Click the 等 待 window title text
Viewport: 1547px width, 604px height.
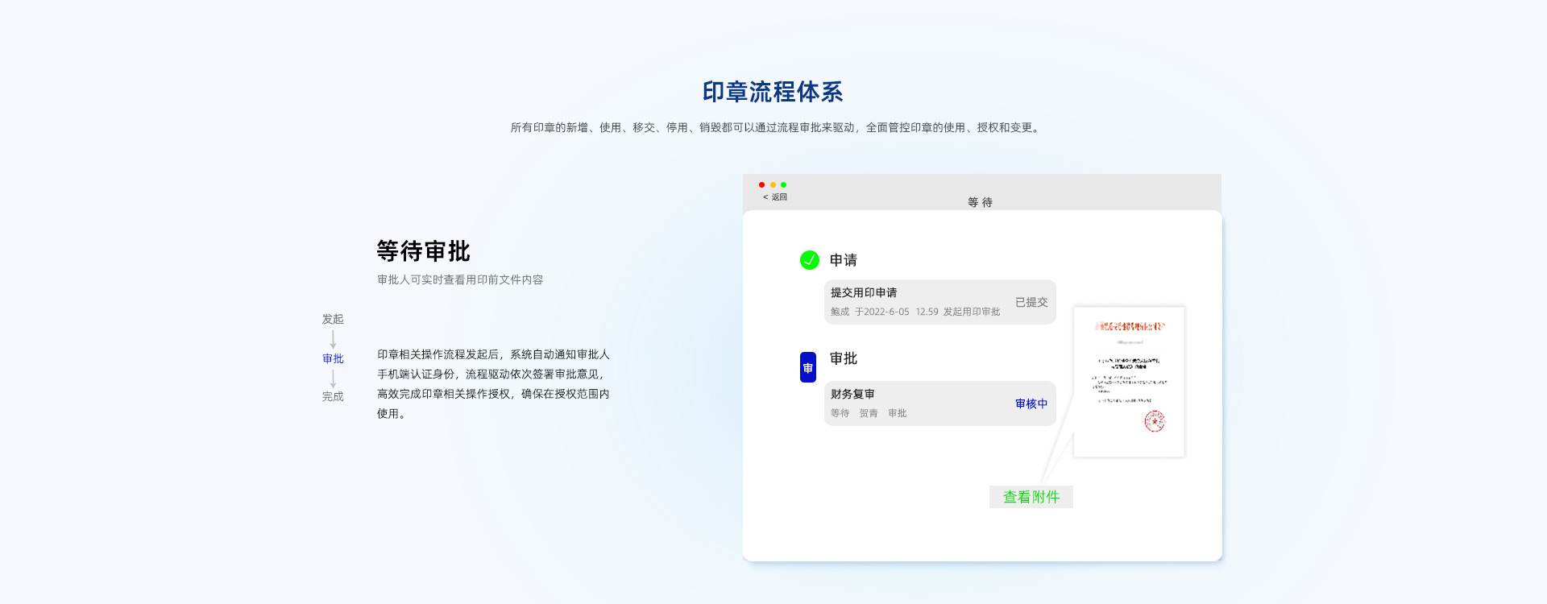(x=981, y=202)
